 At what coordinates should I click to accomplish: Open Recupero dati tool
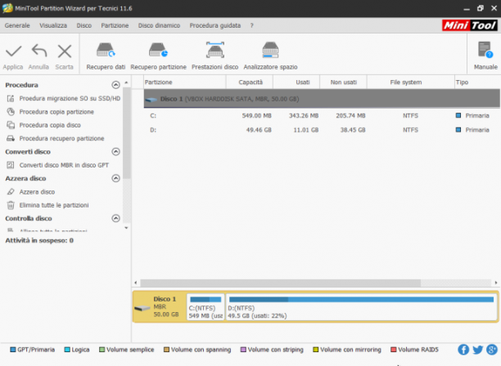pyautogui.click(x=106, y=56)
